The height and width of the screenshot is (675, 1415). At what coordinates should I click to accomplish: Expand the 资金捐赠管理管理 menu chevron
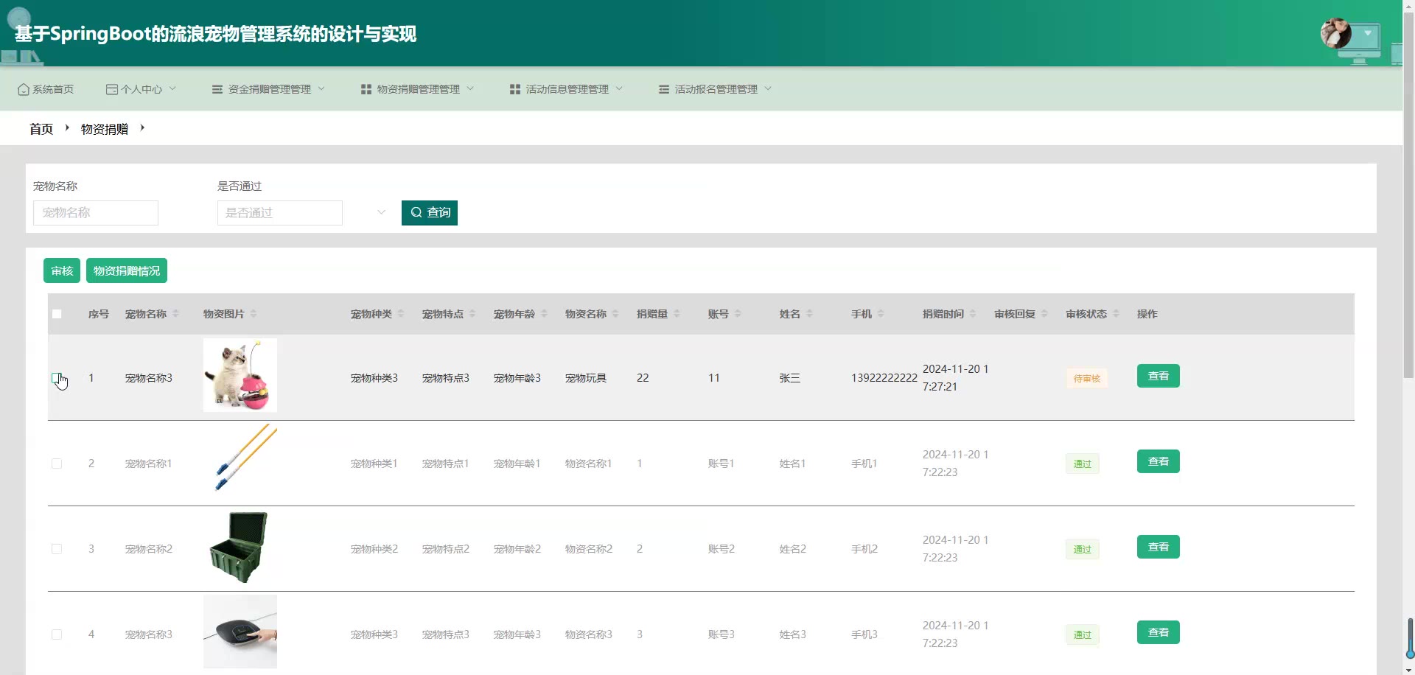321,88
